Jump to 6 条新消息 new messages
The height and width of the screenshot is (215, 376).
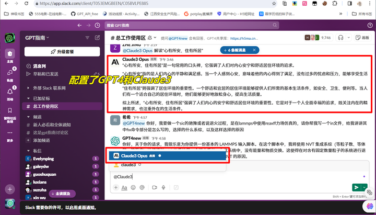click(x=235, y=50)
